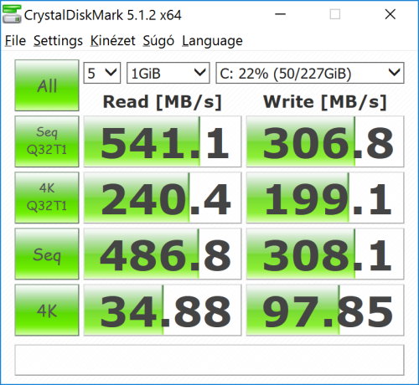Open the File menu
The height and width of the screenshot is (385, 419).
(x=15, y=41)
